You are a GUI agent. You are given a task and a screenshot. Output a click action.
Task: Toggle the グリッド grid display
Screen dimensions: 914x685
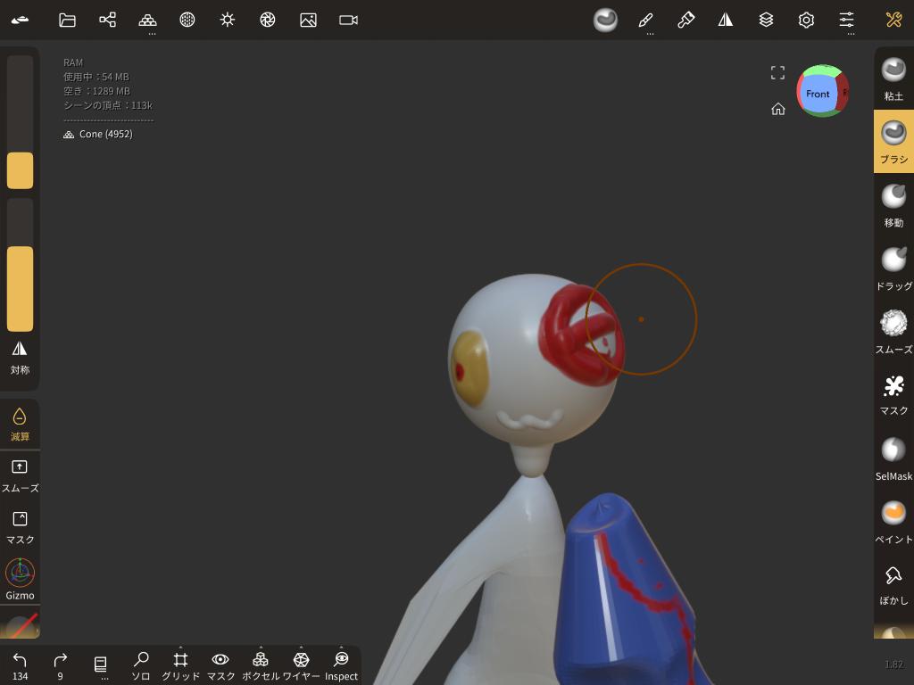pos(180,664)
